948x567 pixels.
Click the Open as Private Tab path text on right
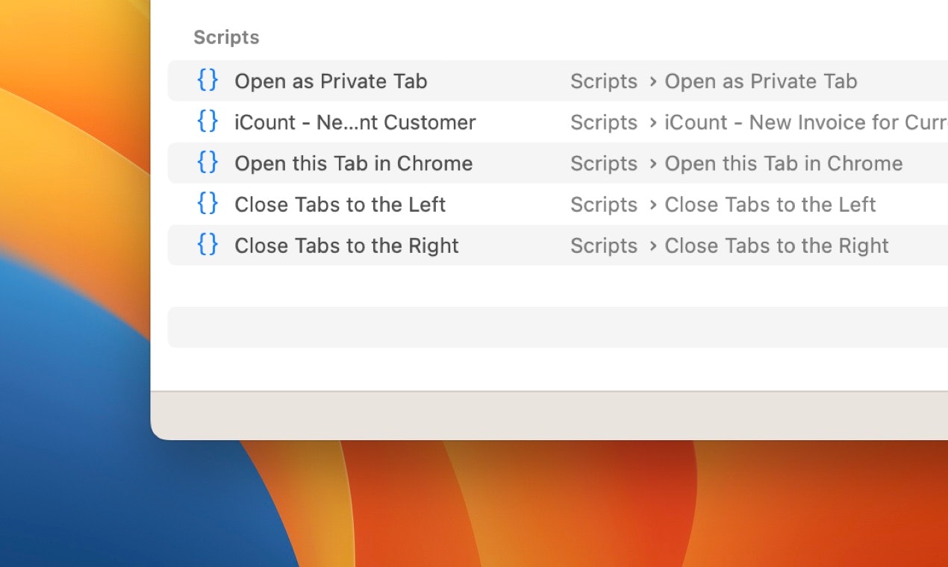761,81
